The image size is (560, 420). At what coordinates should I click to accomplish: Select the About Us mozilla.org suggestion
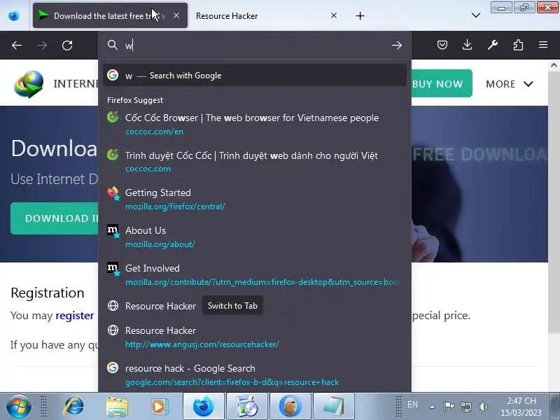[255, 237]
